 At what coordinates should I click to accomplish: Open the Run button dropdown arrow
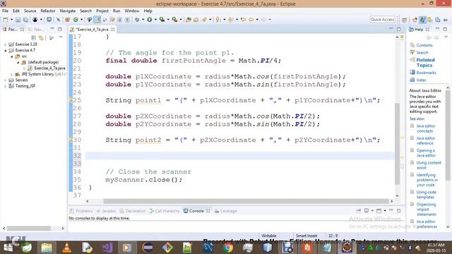pyautogui.click(x=155, y=20)
